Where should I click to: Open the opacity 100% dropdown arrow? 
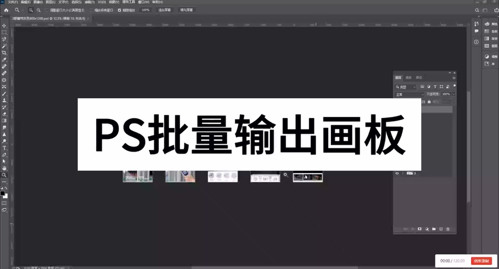coord(453,94)
